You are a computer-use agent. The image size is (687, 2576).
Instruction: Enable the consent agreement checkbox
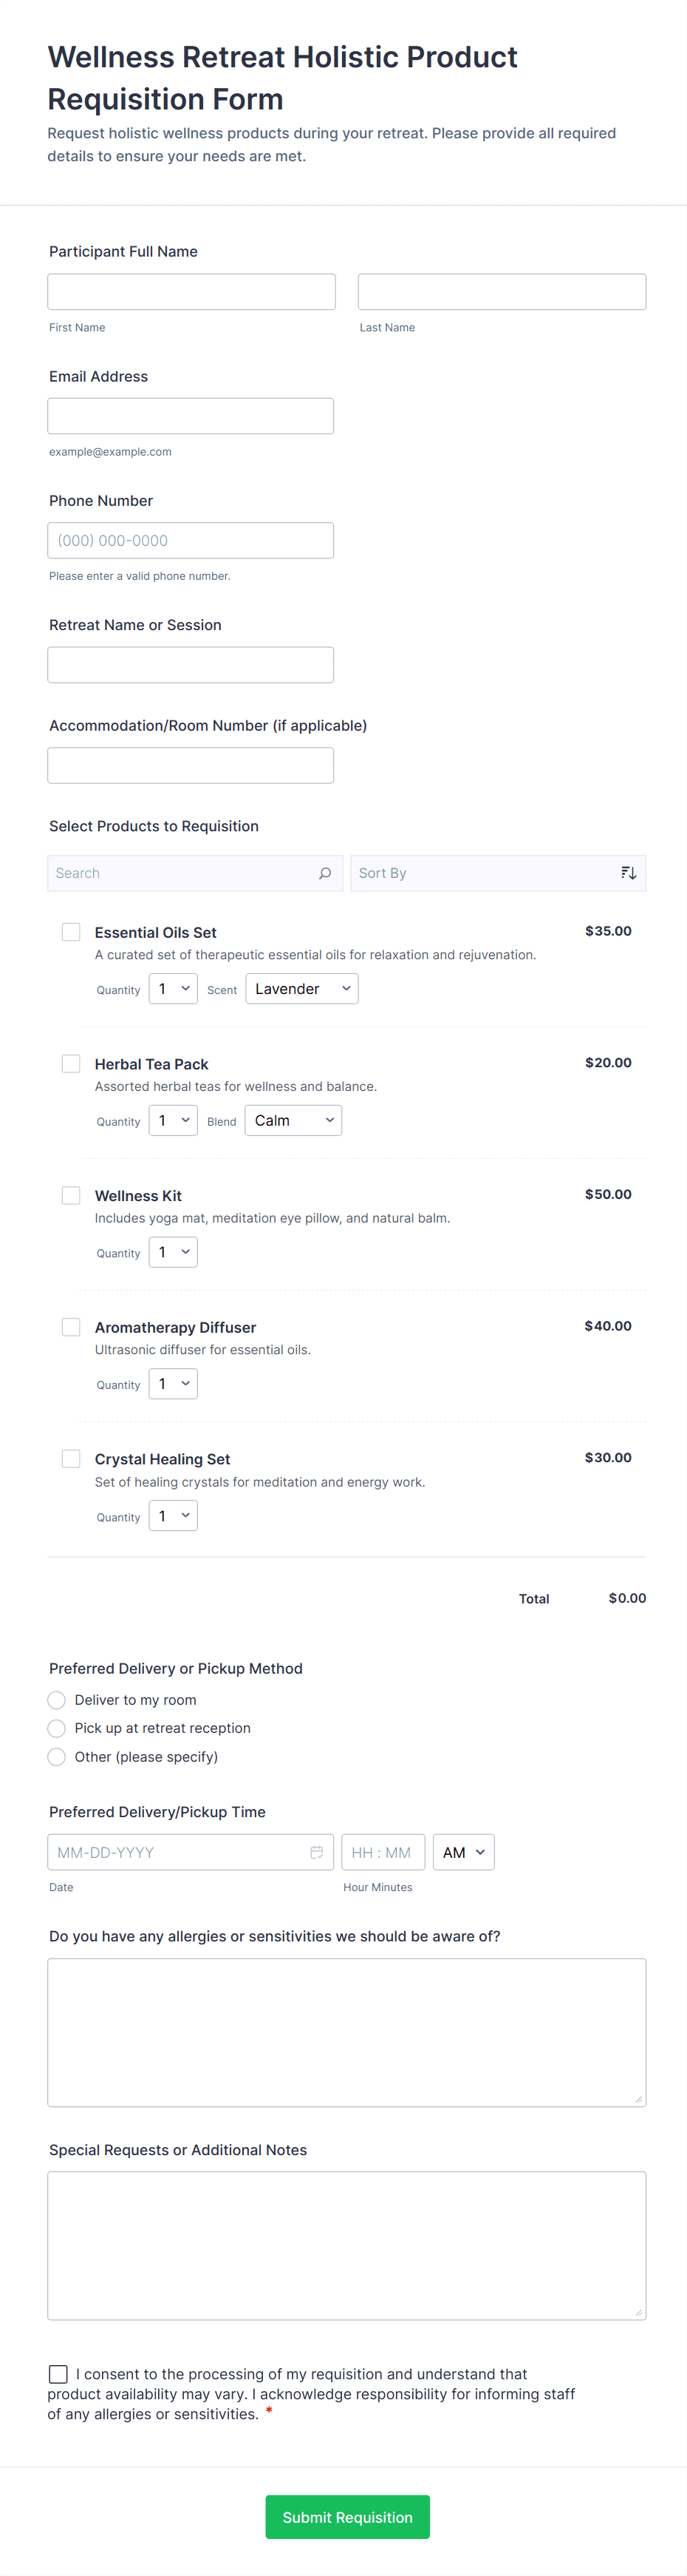point(59,2373)
